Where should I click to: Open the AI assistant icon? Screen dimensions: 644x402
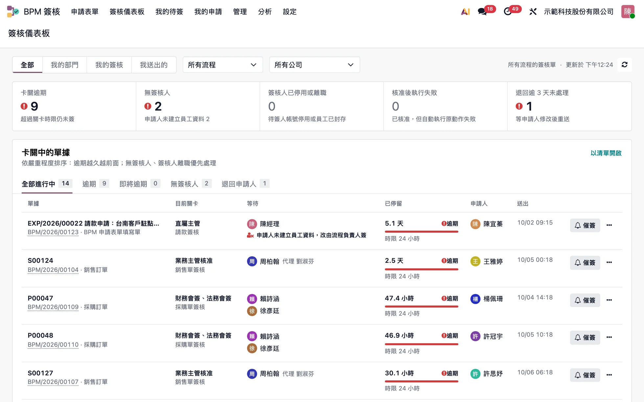[x=465, y=12]
